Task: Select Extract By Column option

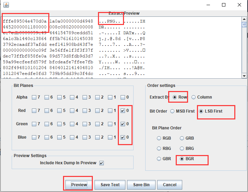Action: point(194,97)
